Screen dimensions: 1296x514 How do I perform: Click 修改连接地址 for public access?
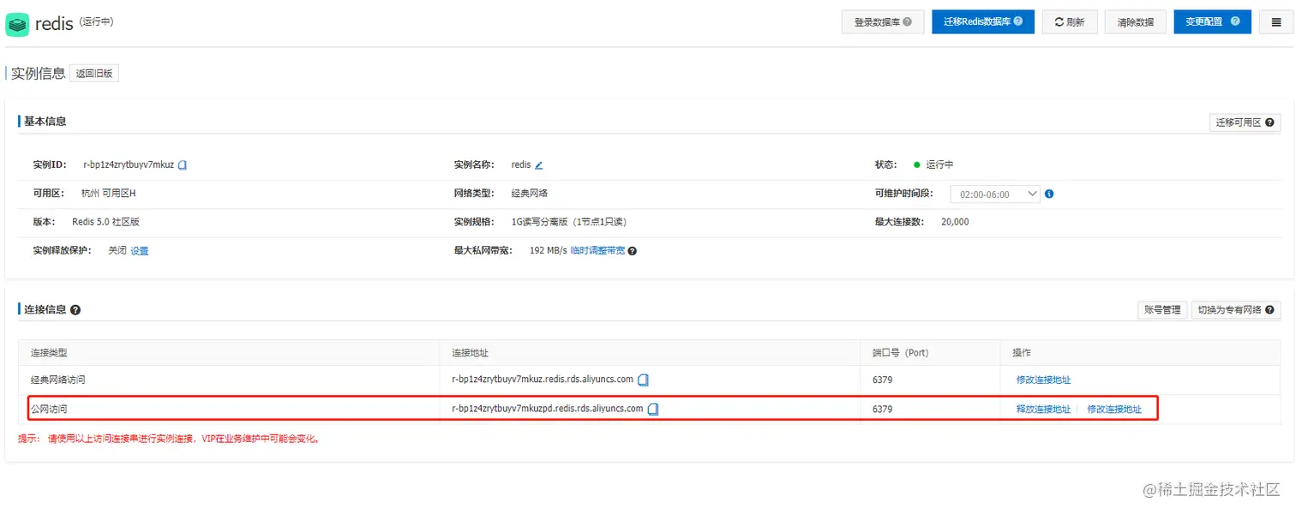coord(1114,409)
